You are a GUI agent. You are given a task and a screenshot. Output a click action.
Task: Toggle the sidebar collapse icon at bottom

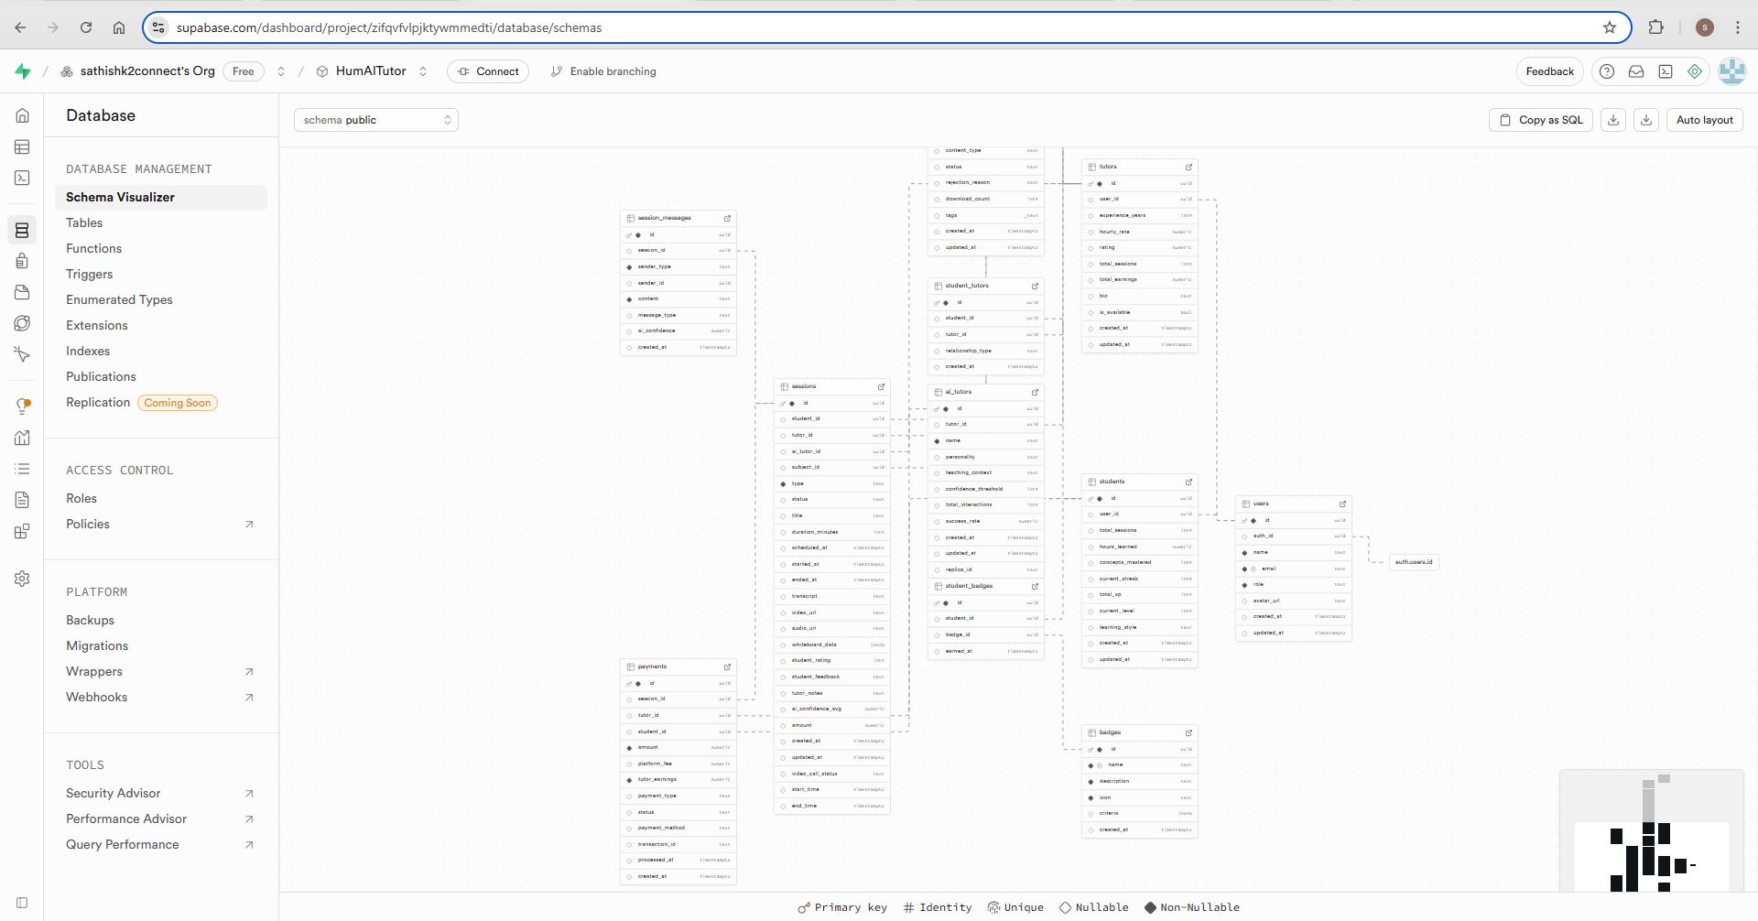[22, 903]
